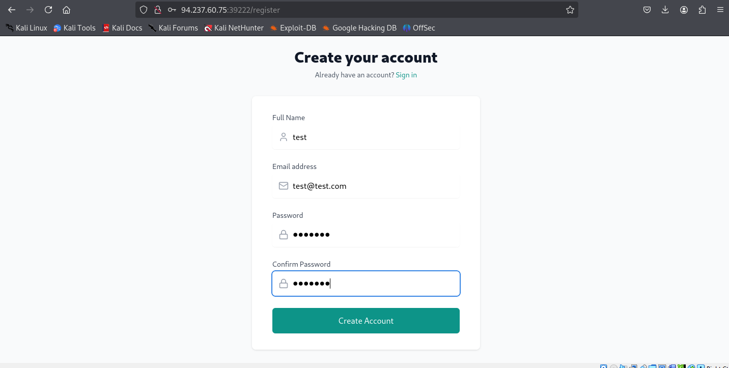729x368 pixels.
Task: Click the tracking protection shield icon
Action: pyautogui.click(x=144, y=10)
